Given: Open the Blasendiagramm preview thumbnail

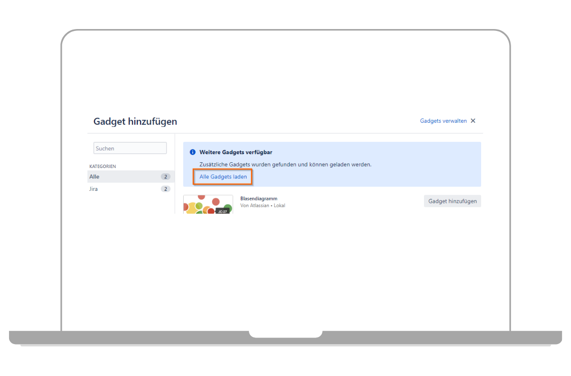Looking at the screenshot, I should [x=208, y=204].
